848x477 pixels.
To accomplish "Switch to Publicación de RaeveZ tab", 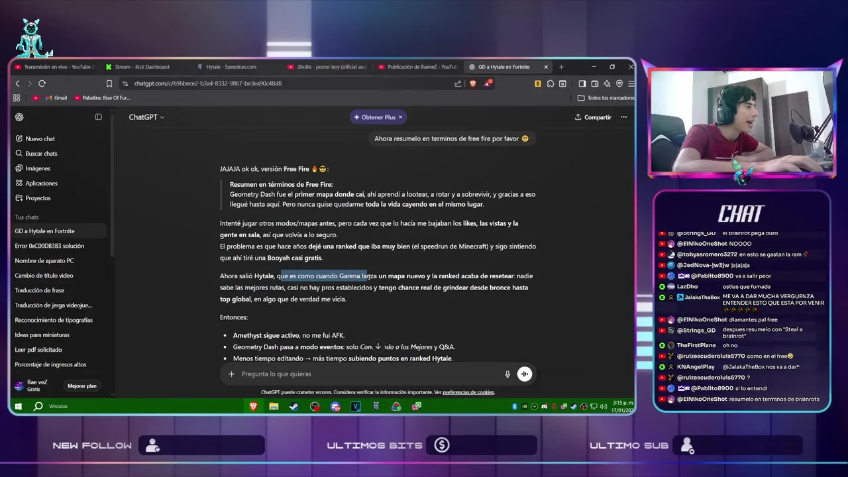I will click(417, 67).
